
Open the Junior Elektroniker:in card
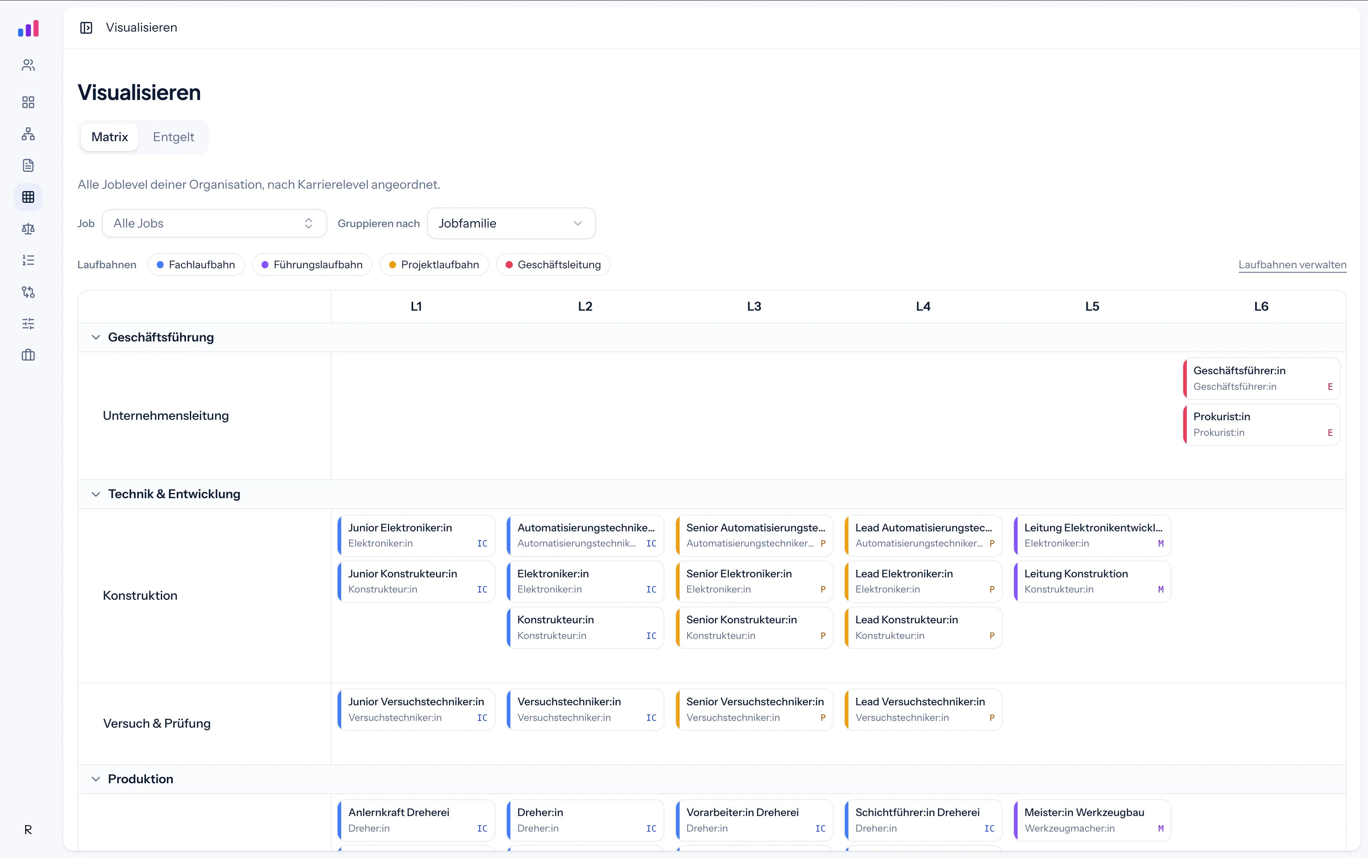pos(417,535)
